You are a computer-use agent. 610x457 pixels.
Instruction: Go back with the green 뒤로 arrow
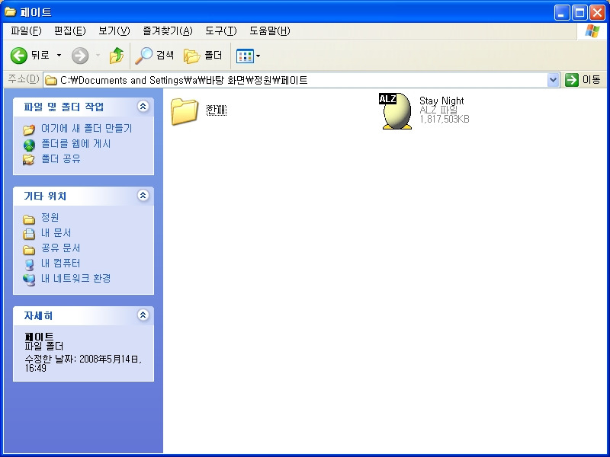[x=30, y=56]
